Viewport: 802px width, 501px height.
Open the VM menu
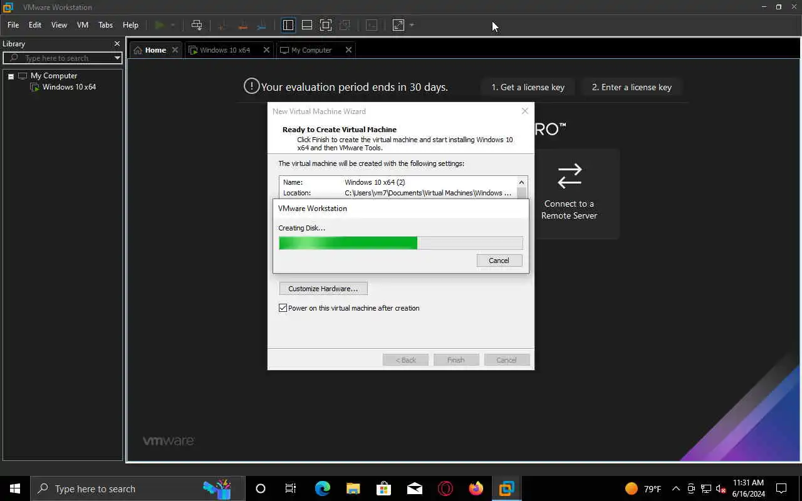point(83,25)
